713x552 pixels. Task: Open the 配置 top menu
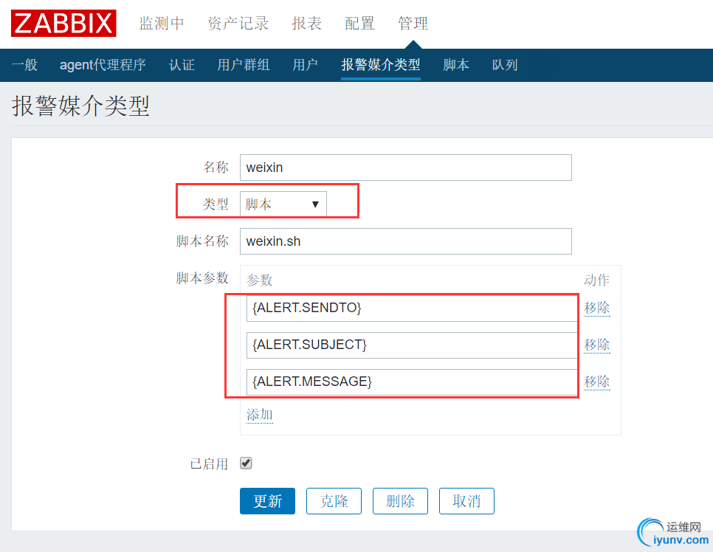[359, 24]
